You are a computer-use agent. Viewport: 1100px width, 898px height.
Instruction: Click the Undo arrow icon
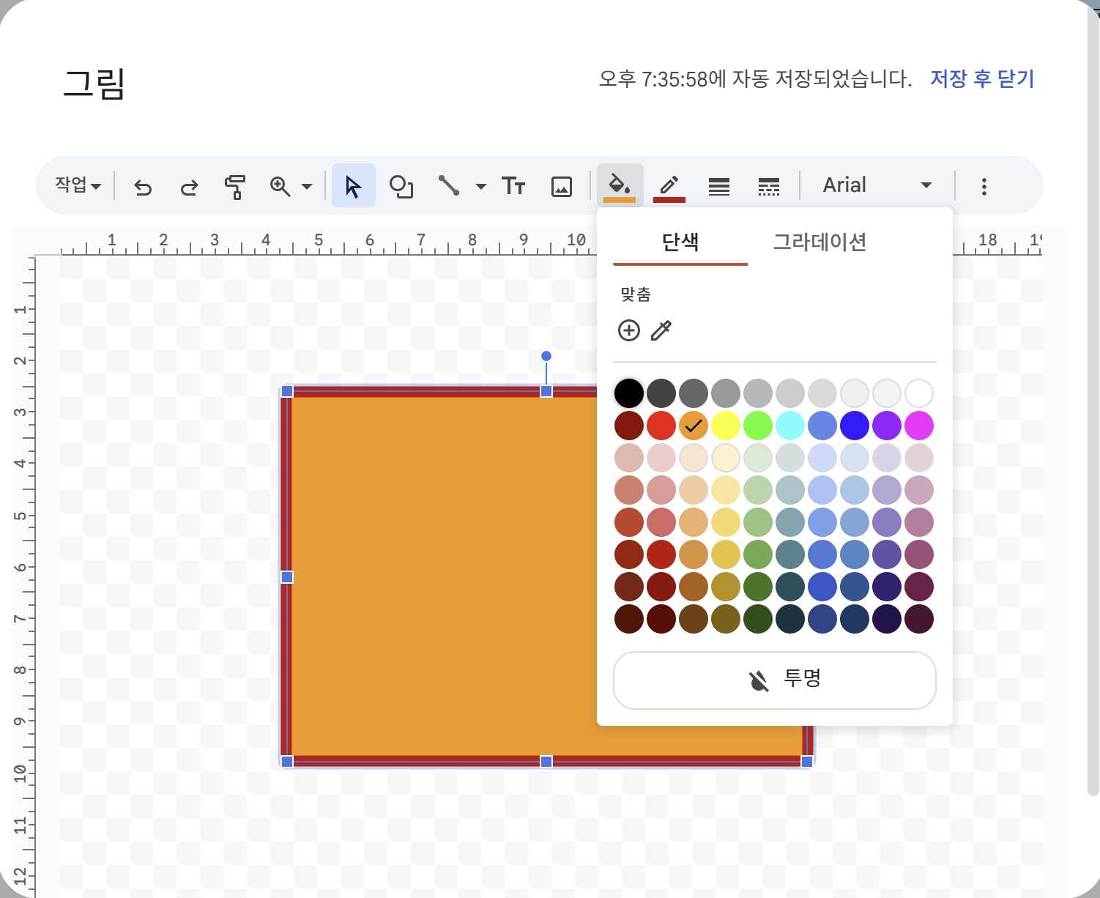coord(143,188)
